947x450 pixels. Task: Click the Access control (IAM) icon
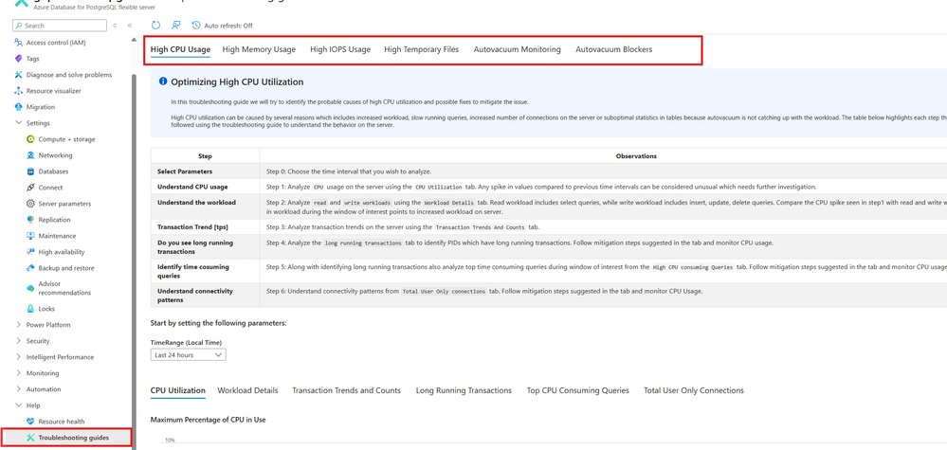18,43
